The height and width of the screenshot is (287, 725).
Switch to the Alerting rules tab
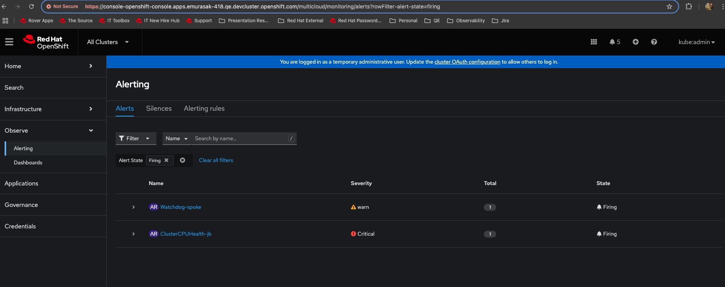pos(204,108)
